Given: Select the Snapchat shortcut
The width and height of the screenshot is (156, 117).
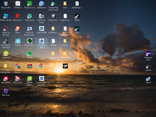Looking at the screenshot, I should point(6,54).
